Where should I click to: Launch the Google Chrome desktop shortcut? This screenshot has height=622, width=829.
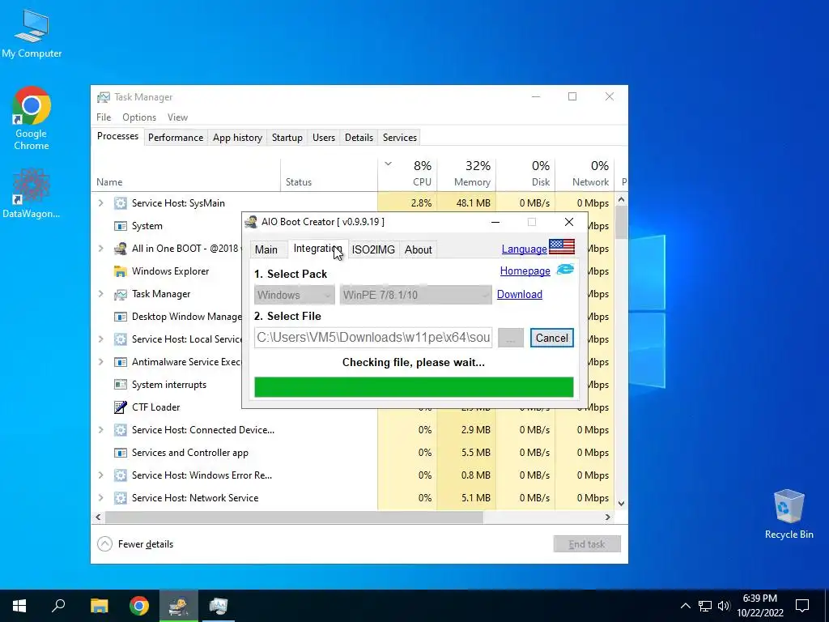32,117
